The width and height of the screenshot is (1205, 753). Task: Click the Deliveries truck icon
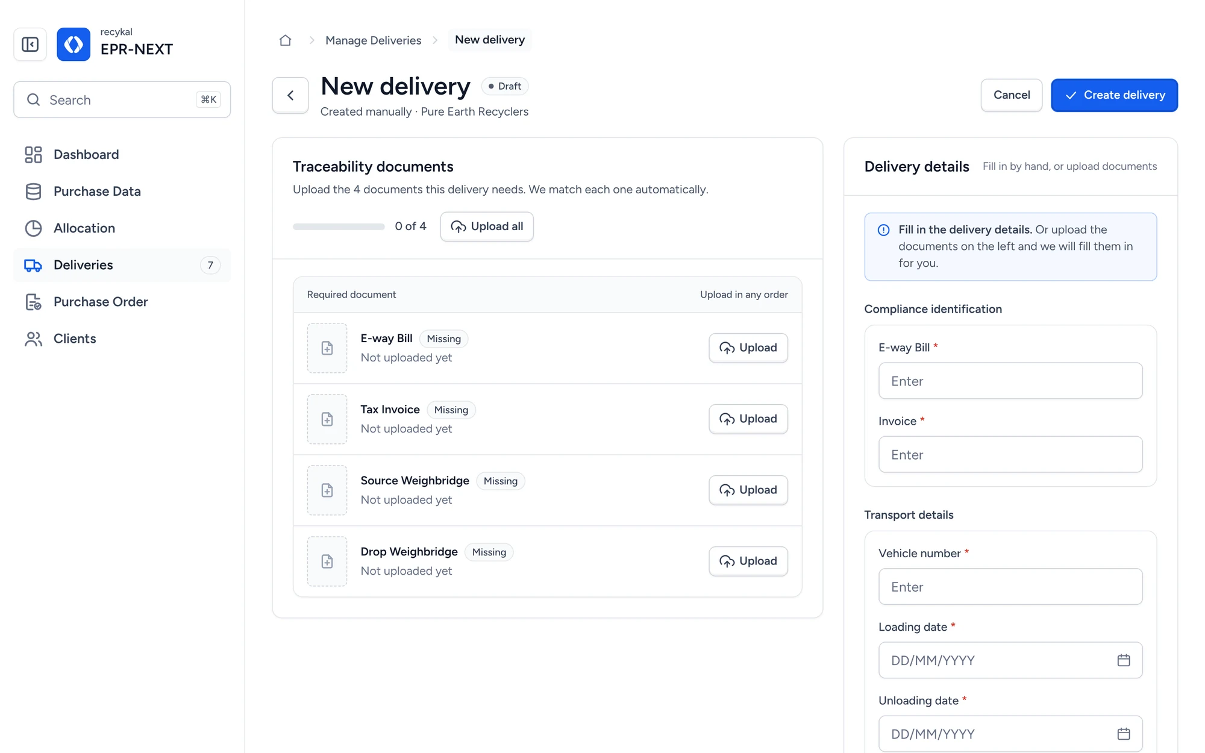(33, 265)
